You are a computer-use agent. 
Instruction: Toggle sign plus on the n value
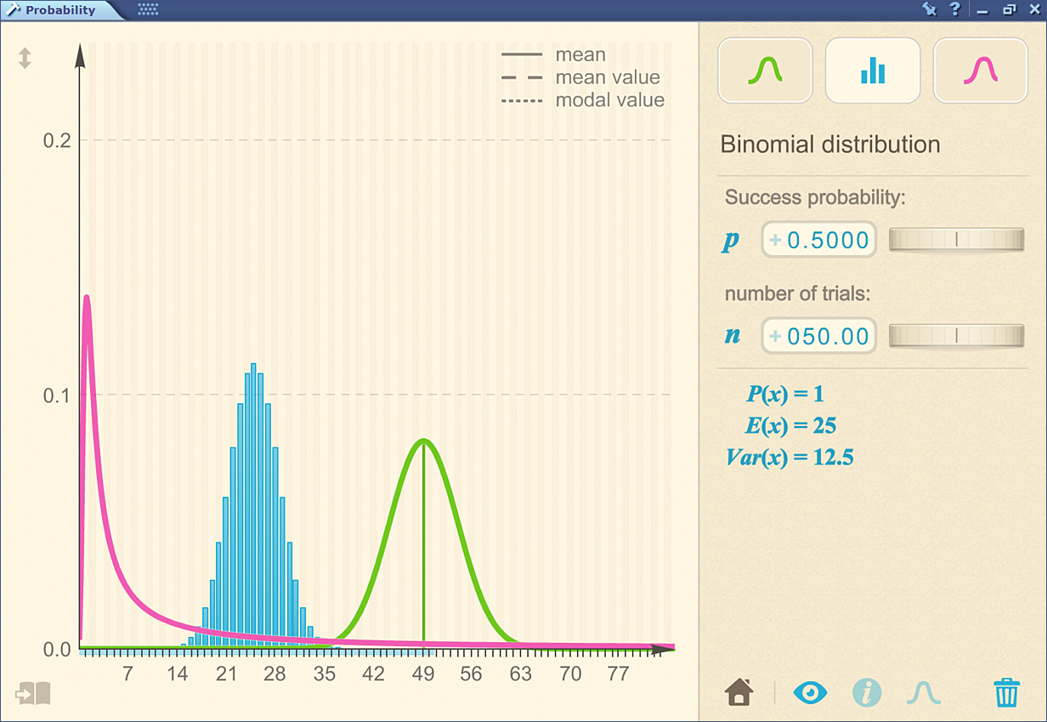775,336
